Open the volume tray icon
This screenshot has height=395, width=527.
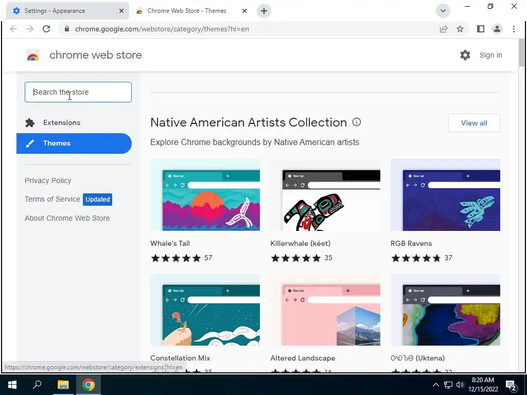click(x=460, y=385)
